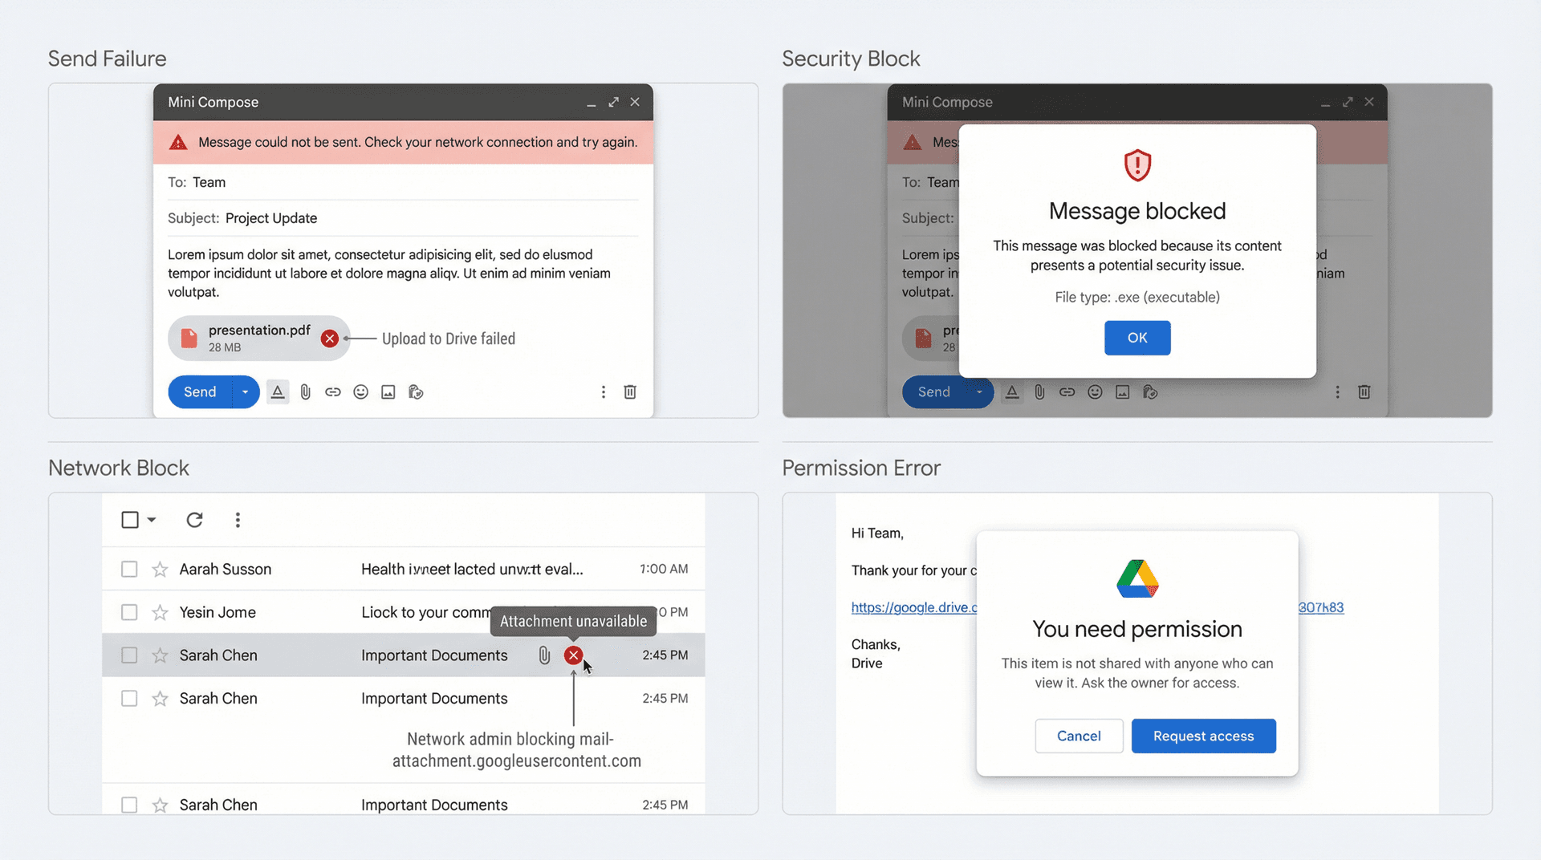Screen dimensions: 1541x860
Task: Open the three-dot menu in the inbox toolbar
Action: click(238, 520)
